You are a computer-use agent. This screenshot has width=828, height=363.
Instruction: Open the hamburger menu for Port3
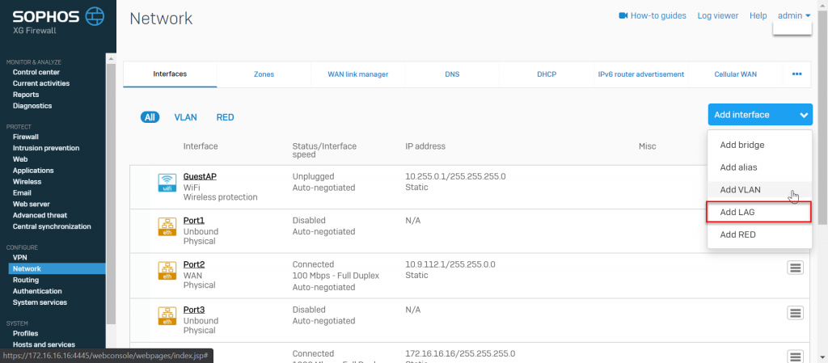pyautogui.click(x=796, y=312)
